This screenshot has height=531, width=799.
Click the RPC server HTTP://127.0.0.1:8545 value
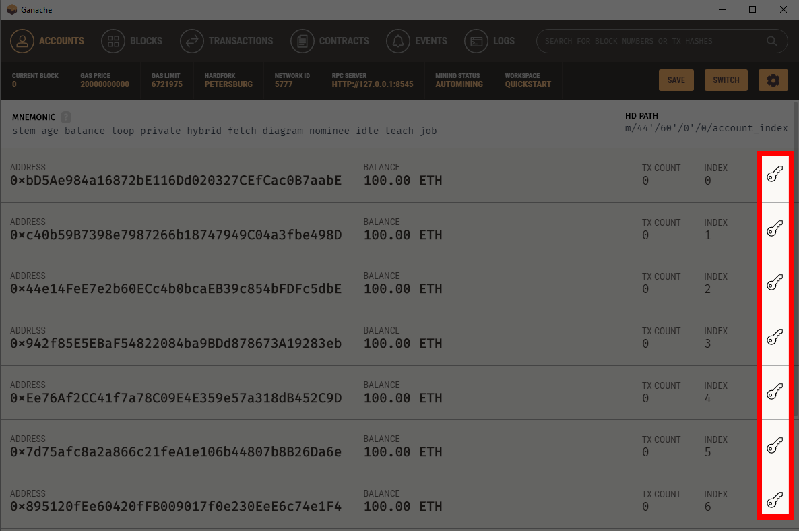(x=373, y=84)
